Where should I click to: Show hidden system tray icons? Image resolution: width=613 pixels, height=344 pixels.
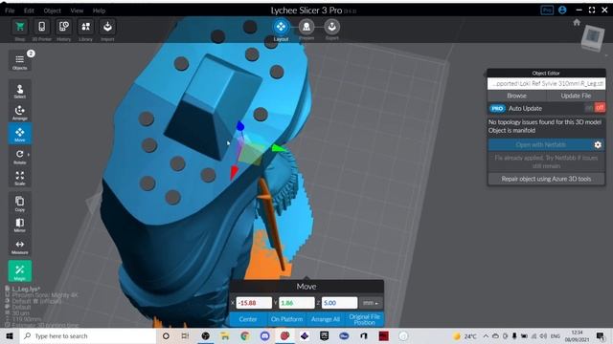(x=486, y=335)
